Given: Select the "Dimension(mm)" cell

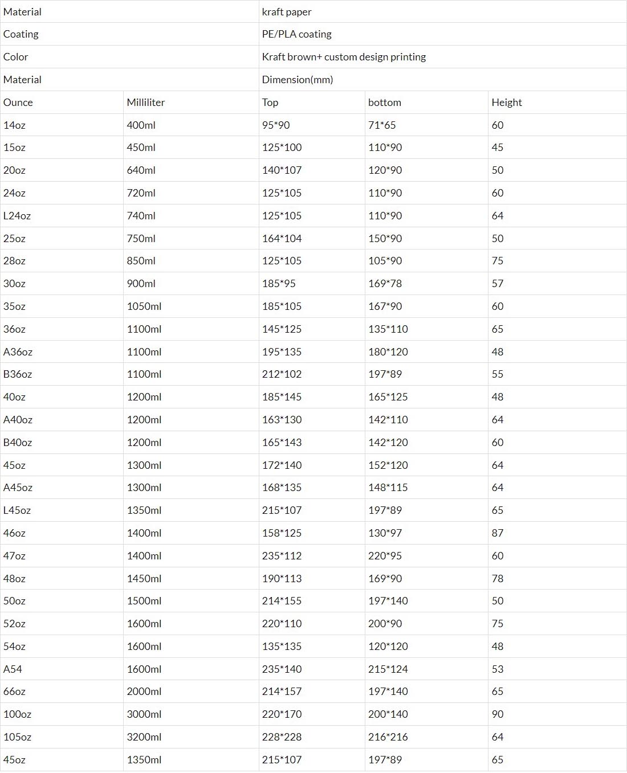Looking at the screenshot, I should [x=297, y=80].
